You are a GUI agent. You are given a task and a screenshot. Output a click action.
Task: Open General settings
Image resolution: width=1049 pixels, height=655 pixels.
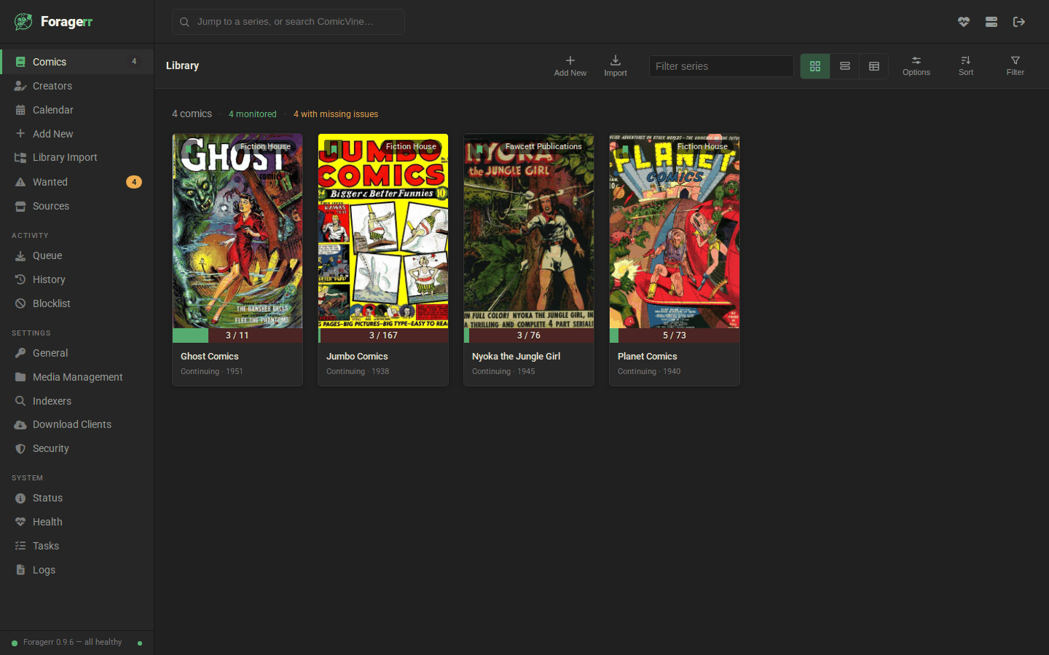tap(76, 353)
